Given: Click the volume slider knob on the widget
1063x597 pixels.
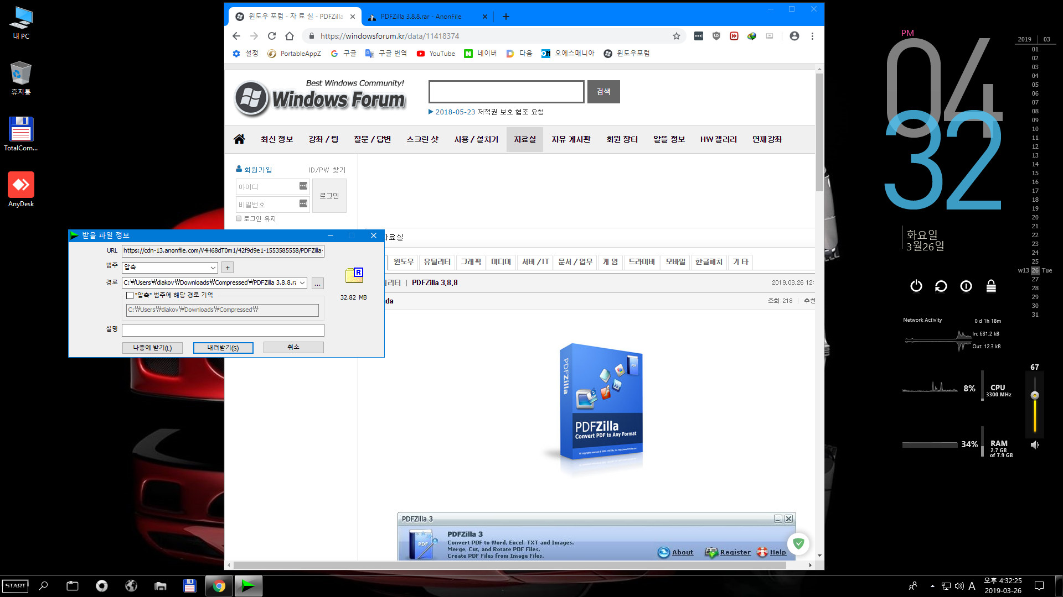Looking at the screenshot, I should (1034, 395).
